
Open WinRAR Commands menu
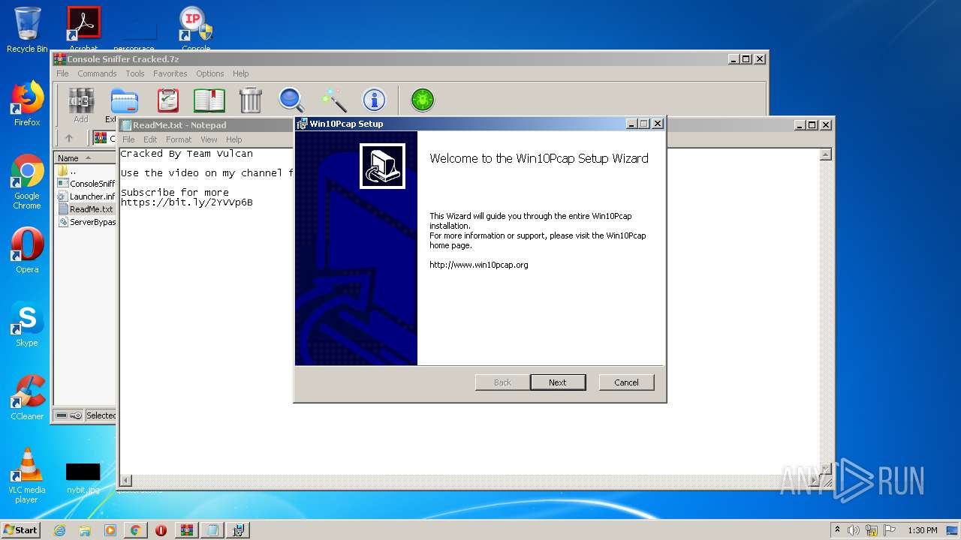[97, 73]
